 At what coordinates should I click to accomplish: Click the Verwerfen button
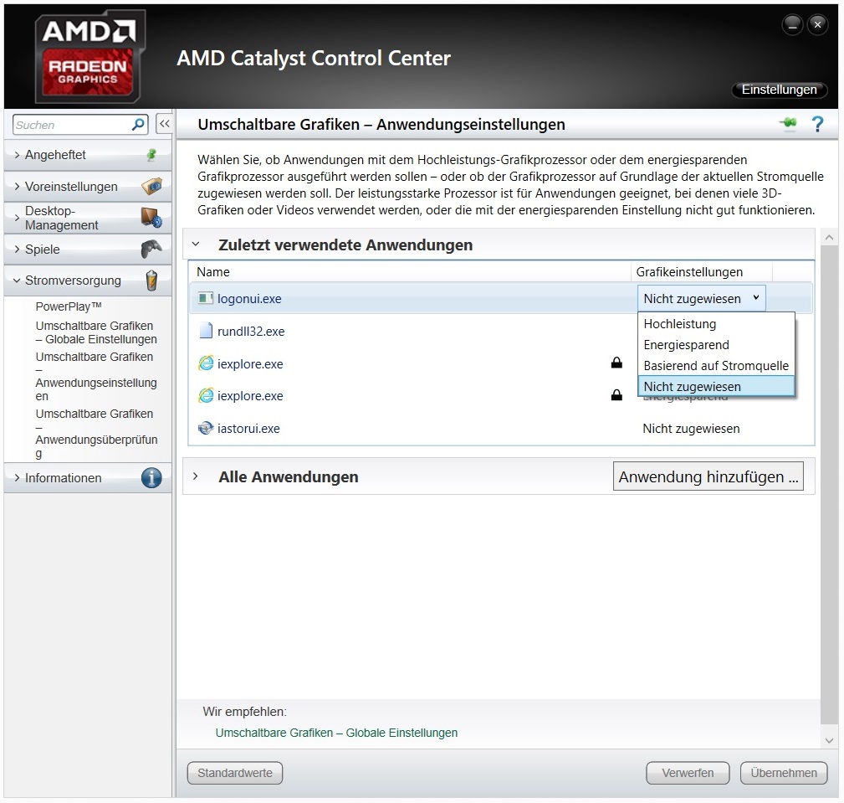688,773
